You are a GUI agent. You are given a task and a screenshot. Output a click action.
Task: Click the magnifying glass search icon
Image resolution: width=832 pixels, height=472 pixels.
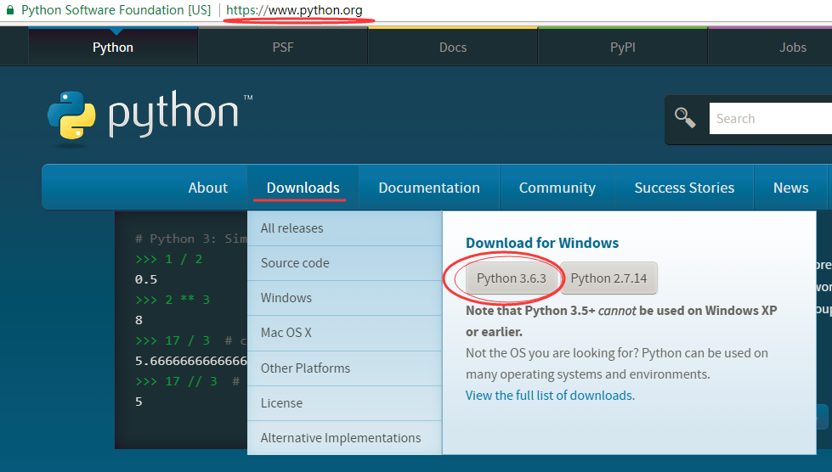(685, 118)
